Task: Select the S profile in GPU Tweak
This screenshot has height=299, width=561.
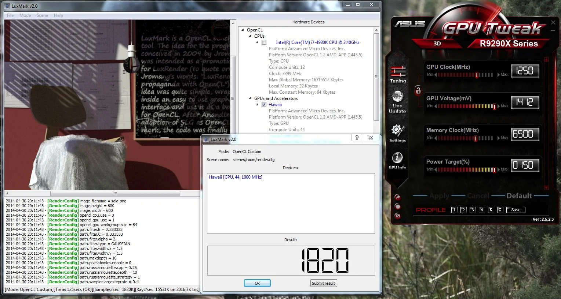Action: pyautogui.click(x=491, y=210)
